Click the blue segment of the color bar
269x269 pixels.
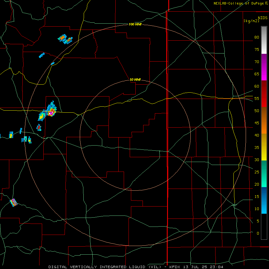pos(264,200)
